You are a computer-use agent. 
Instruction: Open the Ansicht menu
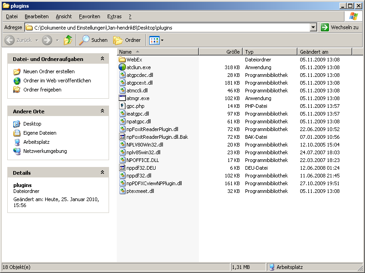click(64, 16)
